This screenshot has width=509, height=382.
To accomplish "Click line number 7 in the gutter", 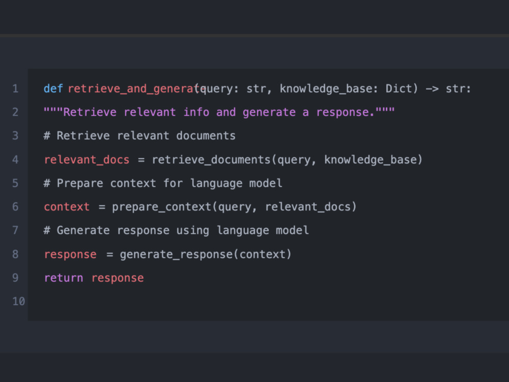I will coord(15,230).
